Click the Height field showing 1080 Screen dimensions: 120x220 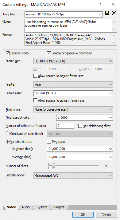pyautogui.click(x=103, y=69)
